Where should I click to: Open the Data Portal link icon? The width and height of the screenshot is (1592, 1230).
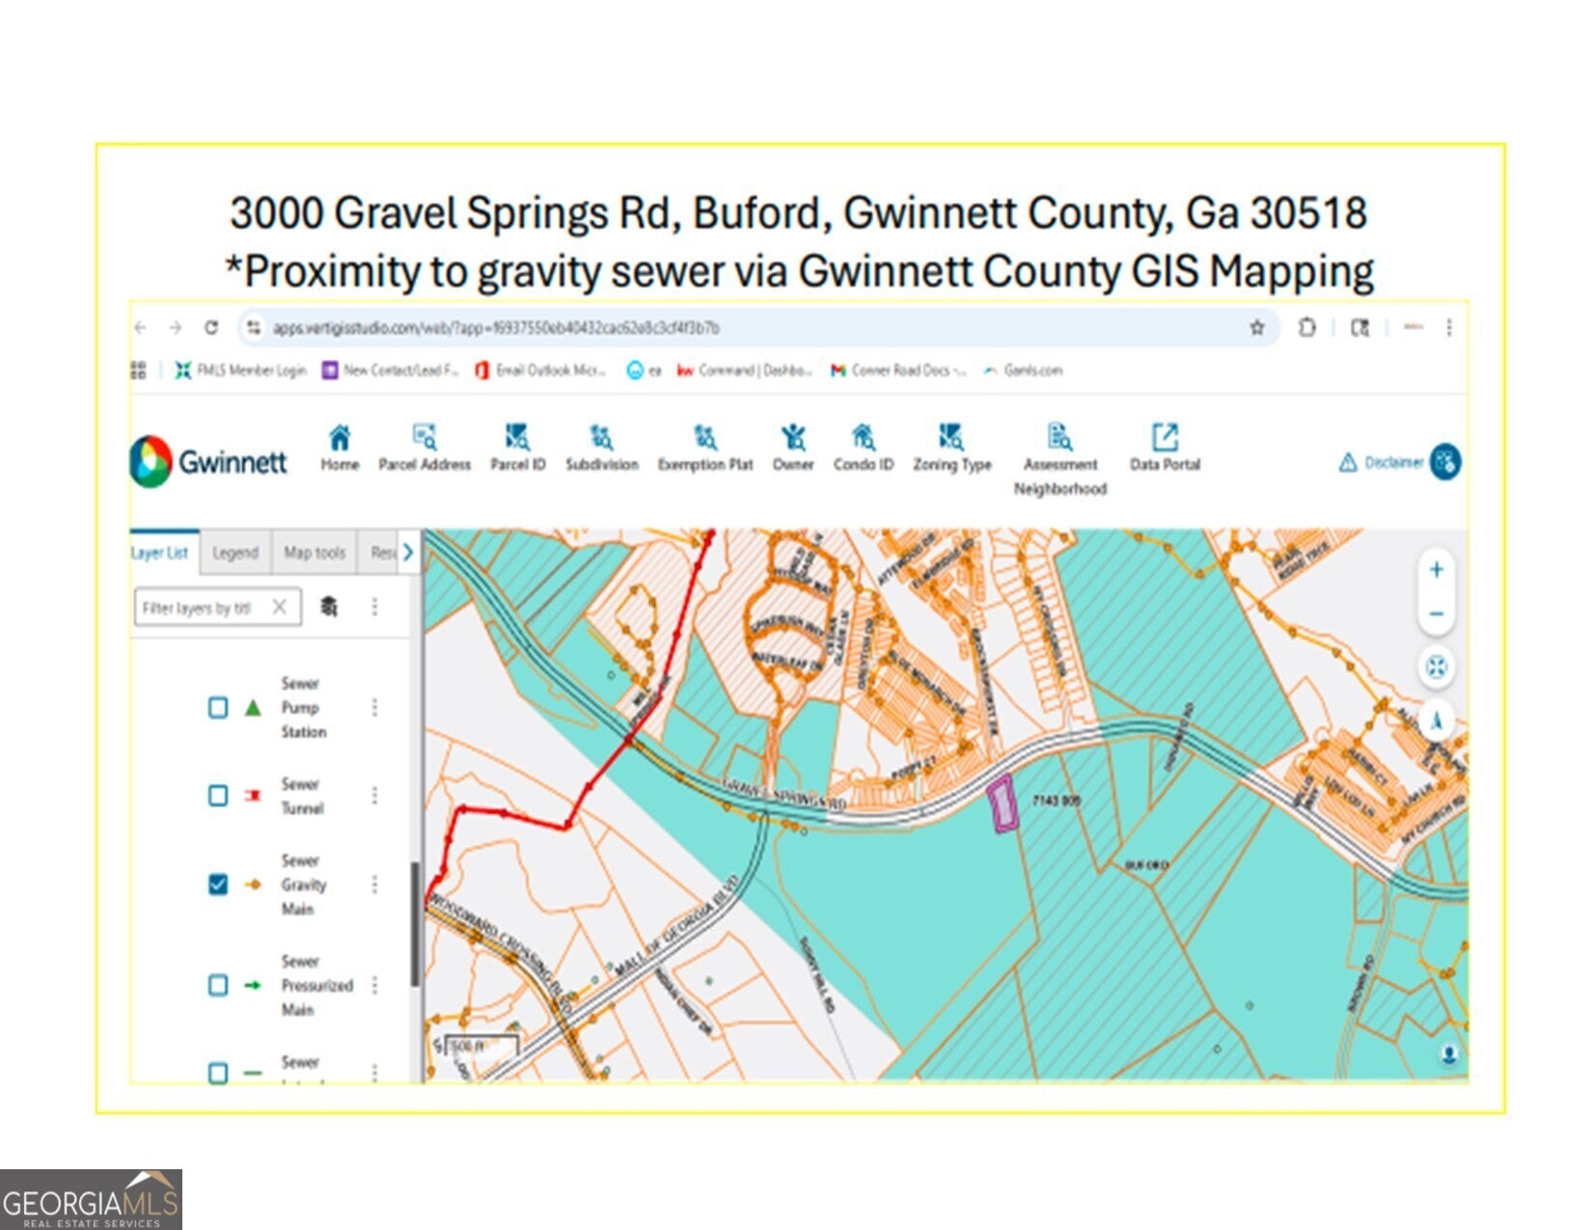tap(1165, 439)
